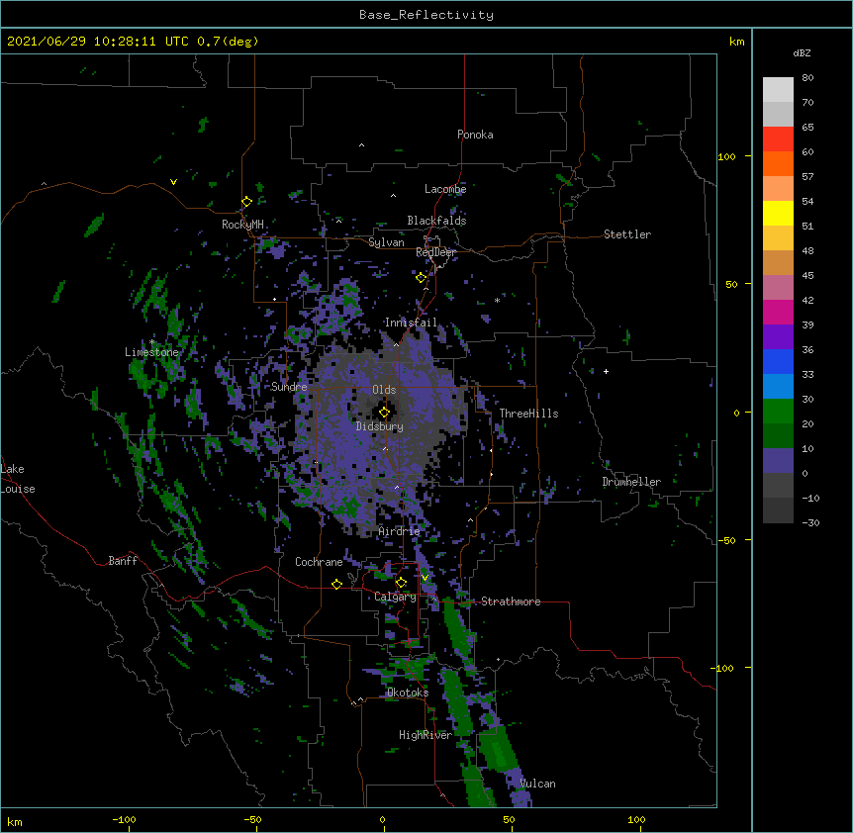Click the dBZ legend heading
Image resolution: width=853 pixels, height=833 pixels.
click(802, 52)
